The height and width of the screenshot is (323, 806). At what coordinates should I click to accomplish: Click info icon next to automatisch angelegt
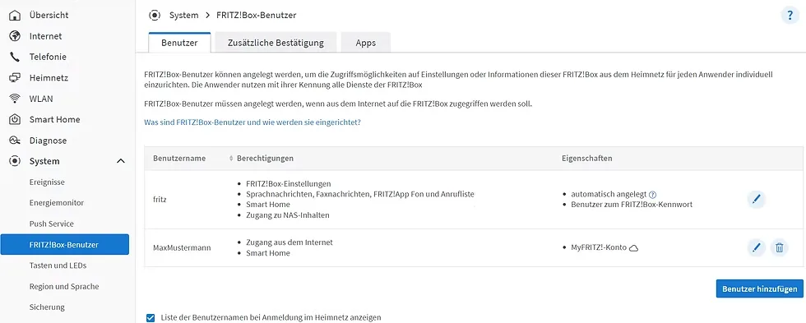pos(653,195)
